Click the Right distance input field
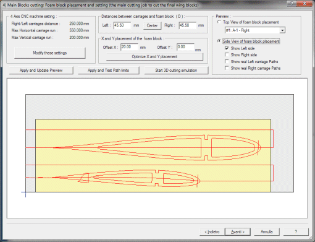The image size is (315, 242). [x=187, y=25]
